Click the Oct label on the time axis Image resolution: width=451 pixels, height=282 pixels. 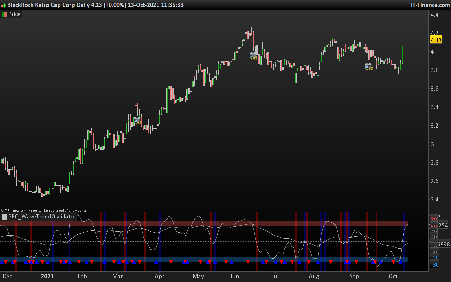coord(393,276)
